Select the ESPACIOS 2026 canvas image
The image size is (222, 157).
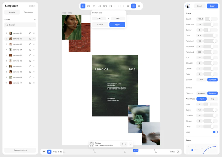tap(115, 85)
